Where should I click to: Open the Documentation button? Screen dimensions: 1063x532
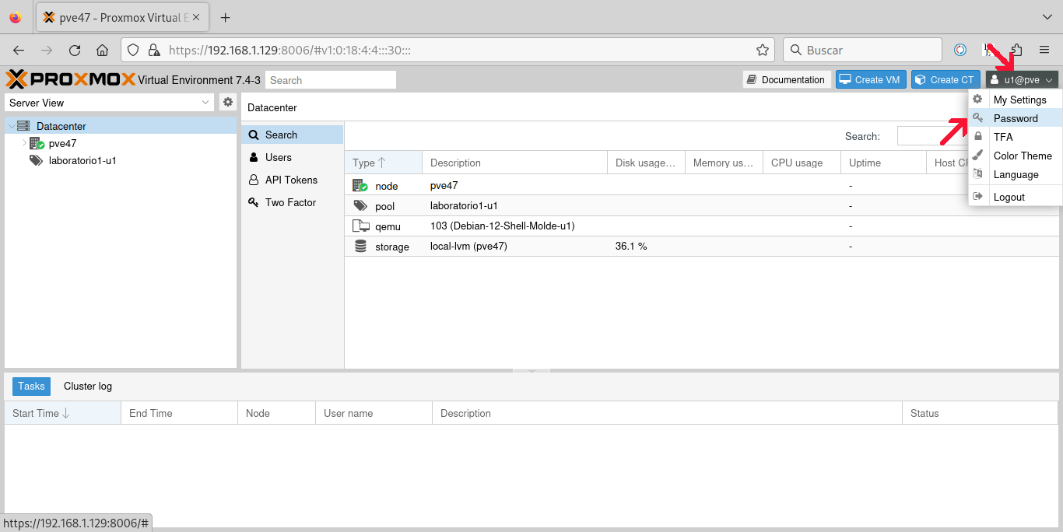tap(786, 79)
